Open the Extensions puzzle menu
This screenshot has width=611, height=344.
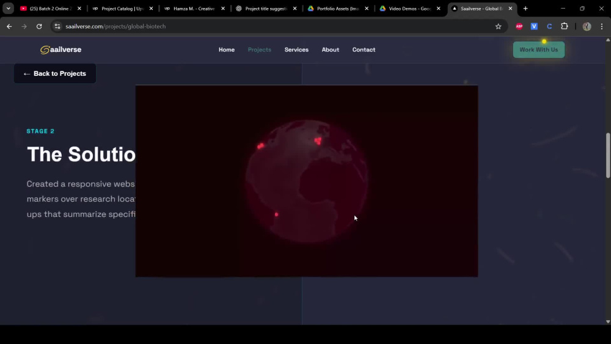pos(564,26)
